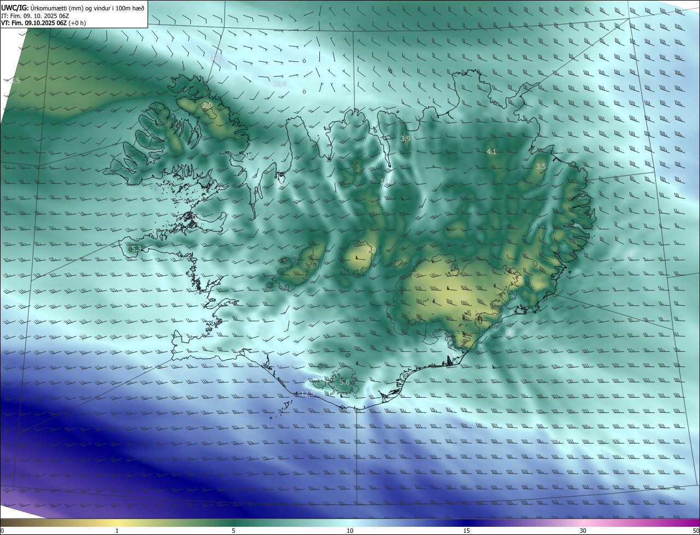The height and width of the screenshot is (535, 700).
Task: Select the 10.4 value label north of Iceland
Action: tap(279, 84)
